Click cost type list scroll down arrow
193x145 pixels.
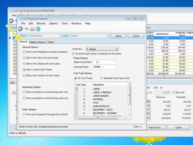tap(129, 114)
